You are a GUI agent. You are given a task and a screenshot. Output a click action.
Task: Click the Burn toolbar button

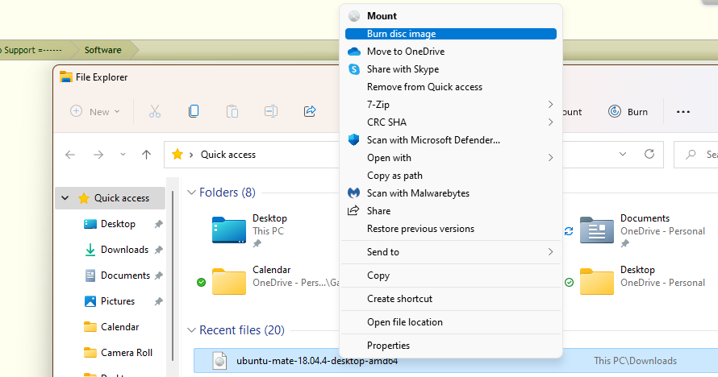pyautogui.click(x=628, y=111)
